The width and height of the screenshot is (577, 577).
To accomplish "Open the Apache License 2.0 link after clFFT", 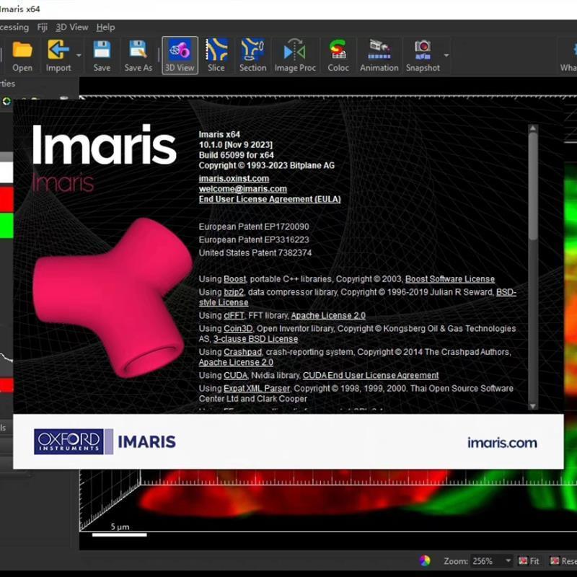I will click(x=328, y=315).
